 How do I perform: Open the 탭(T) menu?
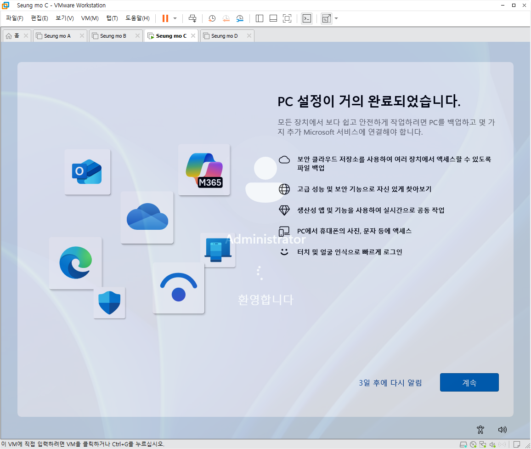112,18
